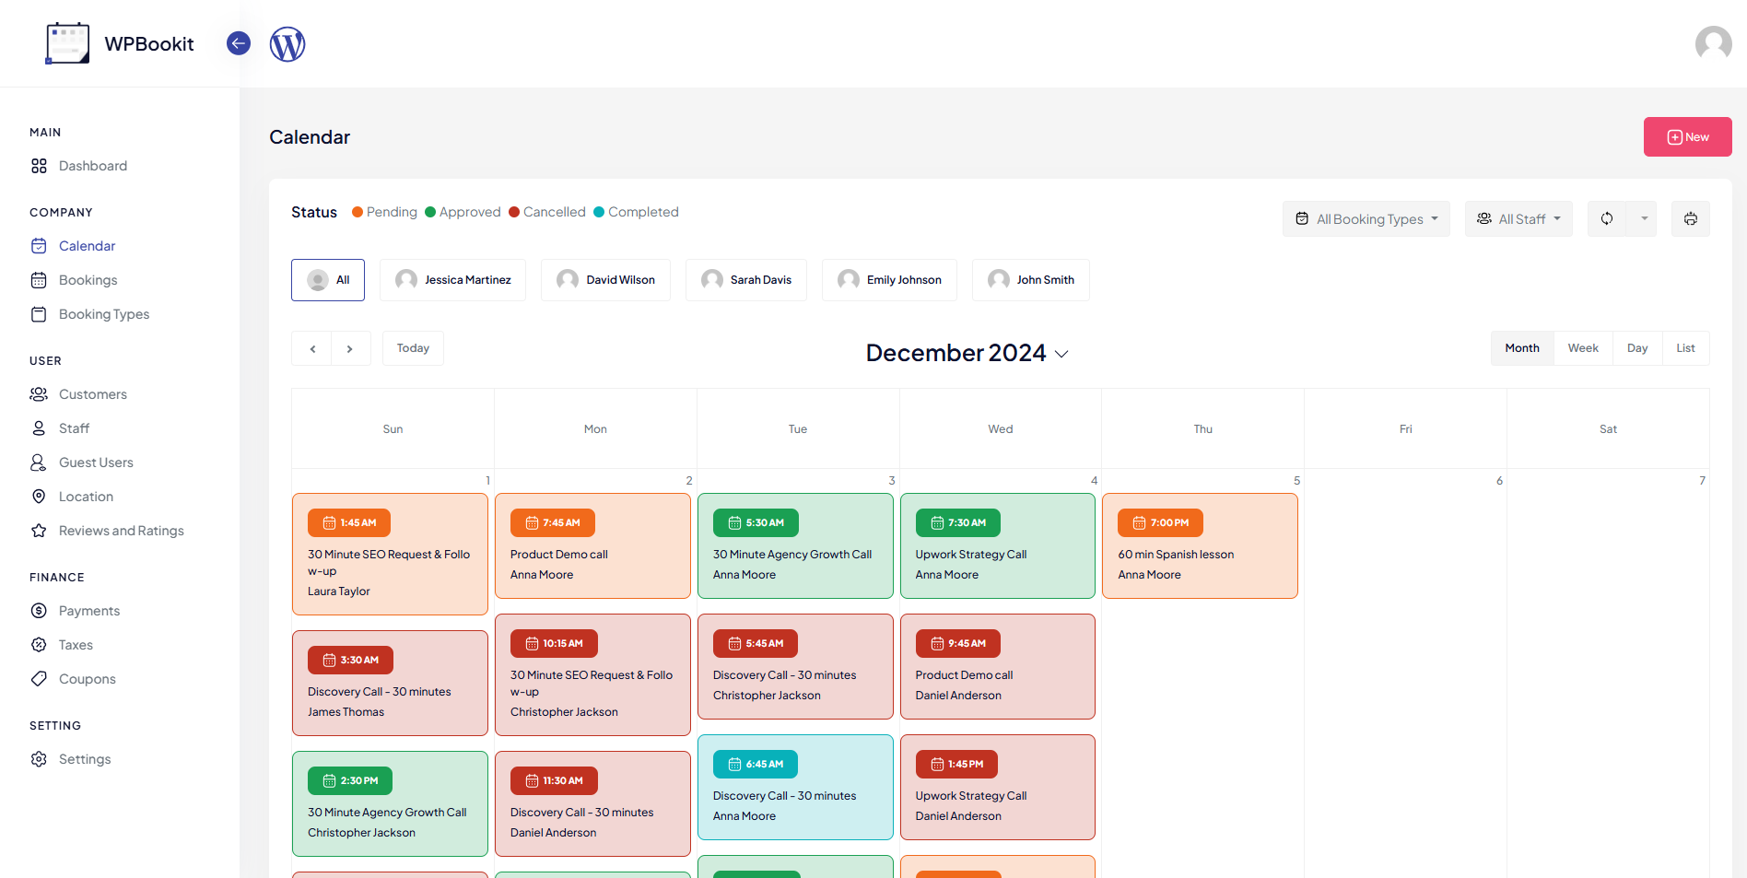Open the All Staff dropdown
The width and height of the screenshot is (1747, 878).
point(1518,219)
